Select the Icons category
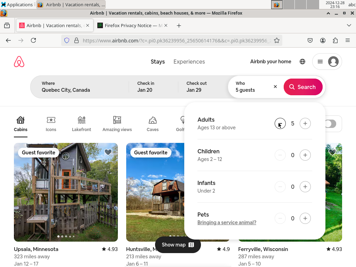Image resolution: width=356 pixels, height=267 pixels. pos(51,124)
